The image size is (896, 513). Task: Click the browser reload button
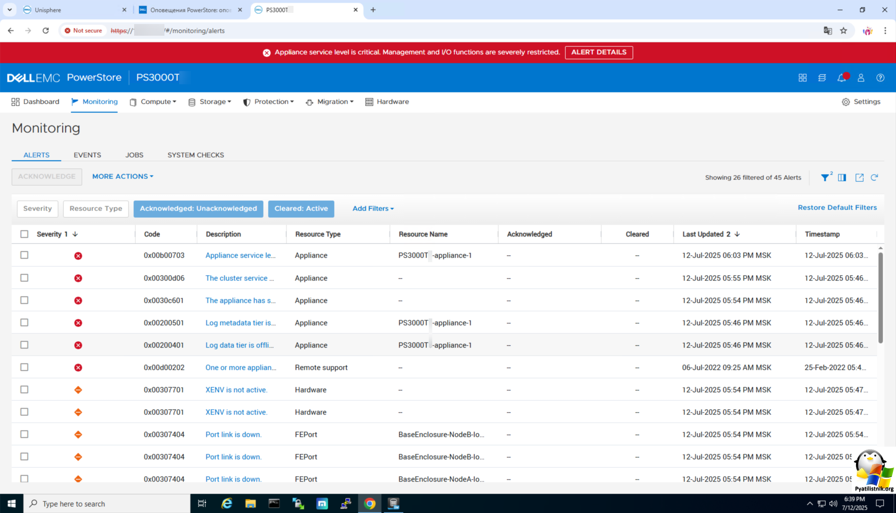tap(45, 30)
